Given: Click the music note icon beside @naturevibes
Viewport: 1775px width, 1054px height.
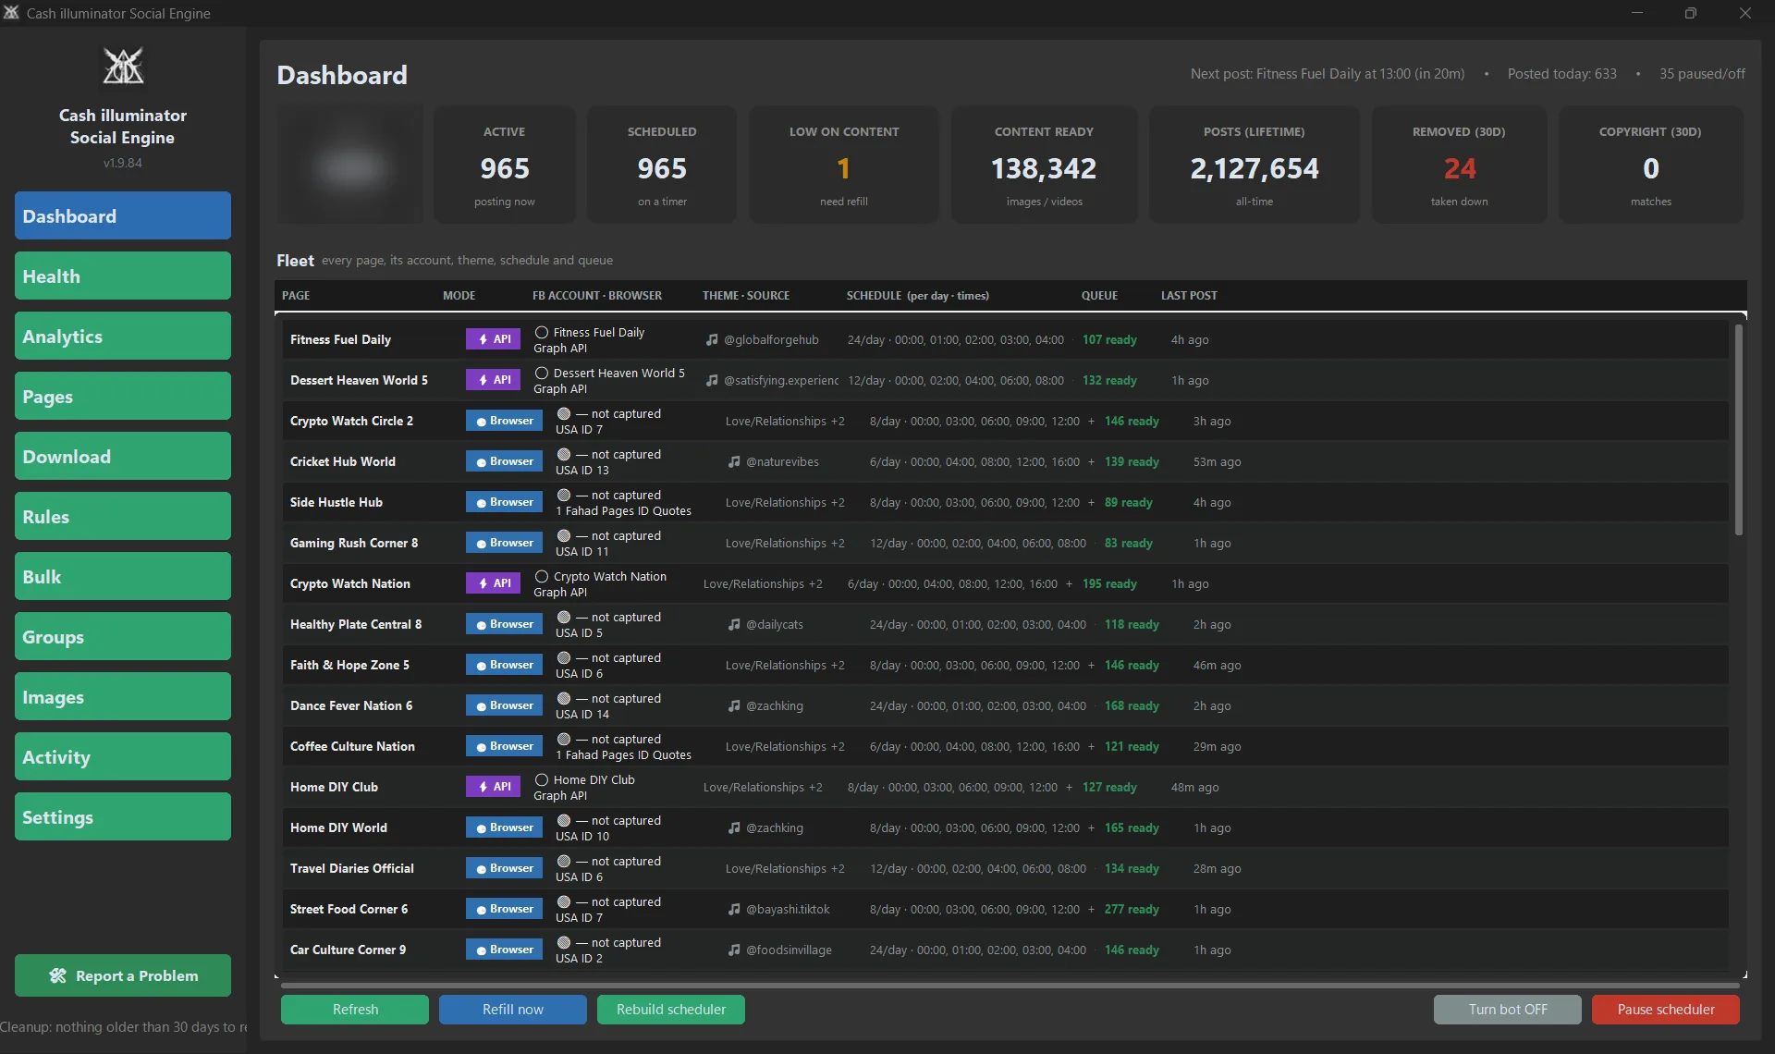Looking at the screenshot, I should click(x=734, y=462).
